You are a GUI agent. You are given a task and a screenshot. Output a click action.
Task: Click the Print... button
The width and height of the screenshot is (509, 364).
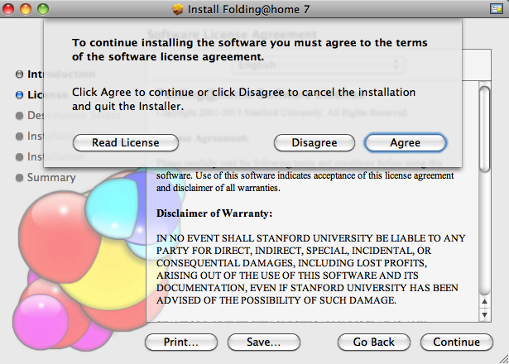(x=181, y=342)
